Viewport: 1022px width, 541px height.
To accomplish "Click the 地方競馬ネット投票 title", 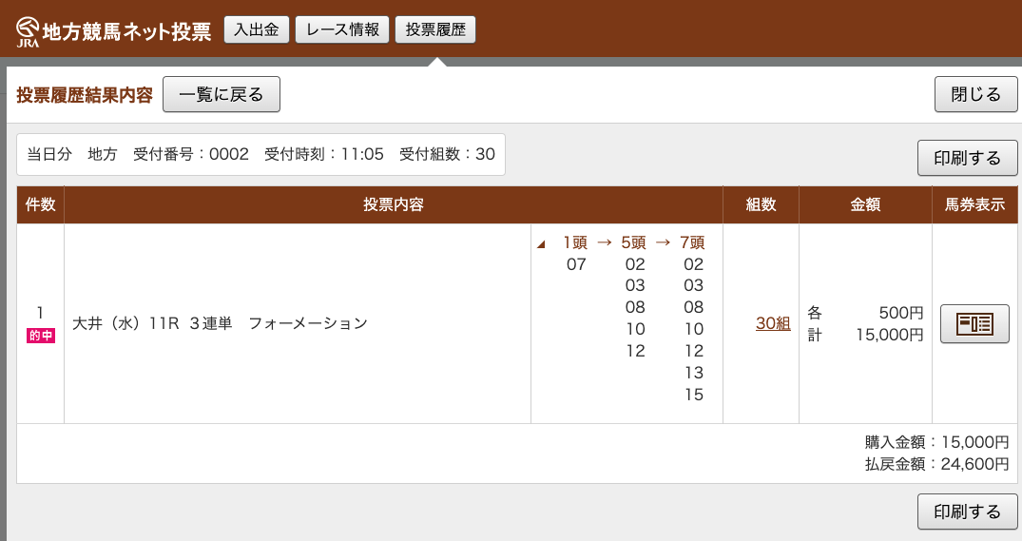I will point(127,32).
